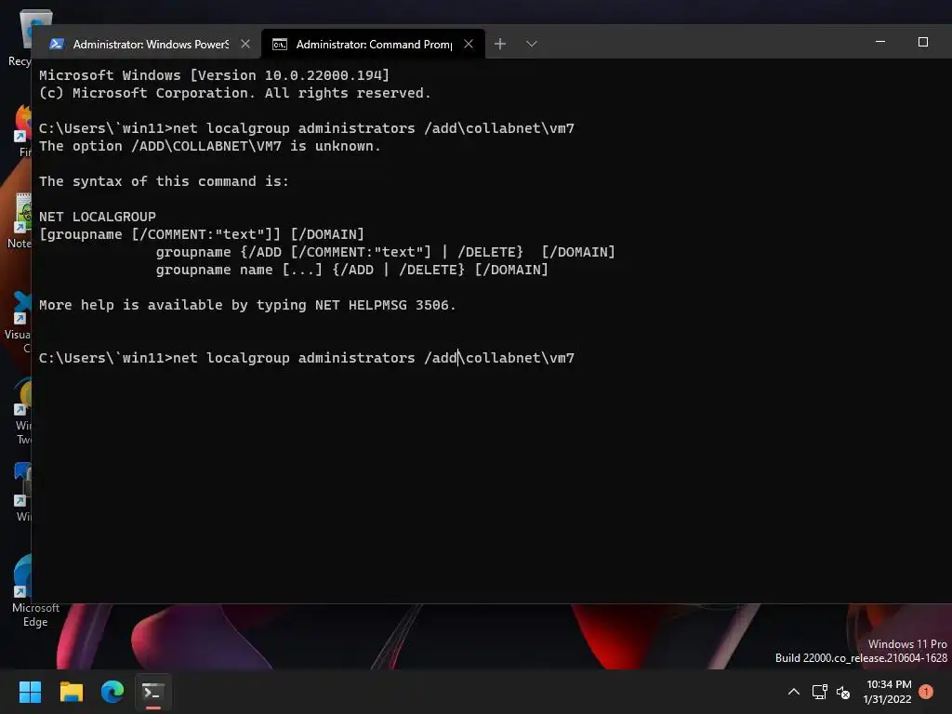Click 'The syntax of this command is:' line
Screen dimensions: 952x714
164,181
